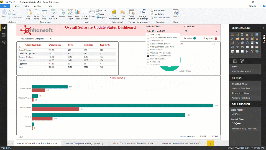This screenshot has width=266, height=150.
Task: Click the Refresh ribbon icon
Action: pyautogui.click(x=62, y=13)
